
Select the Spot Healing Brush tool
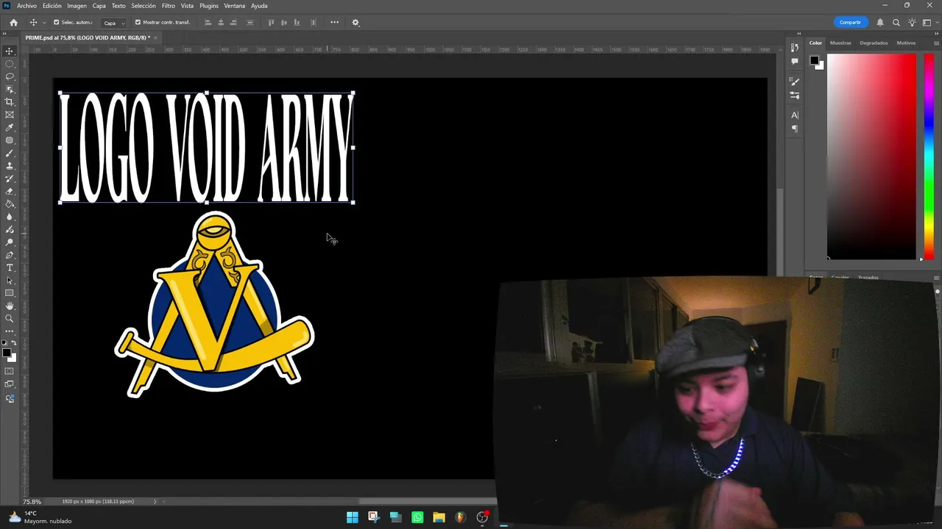click(x=10, y=140)
